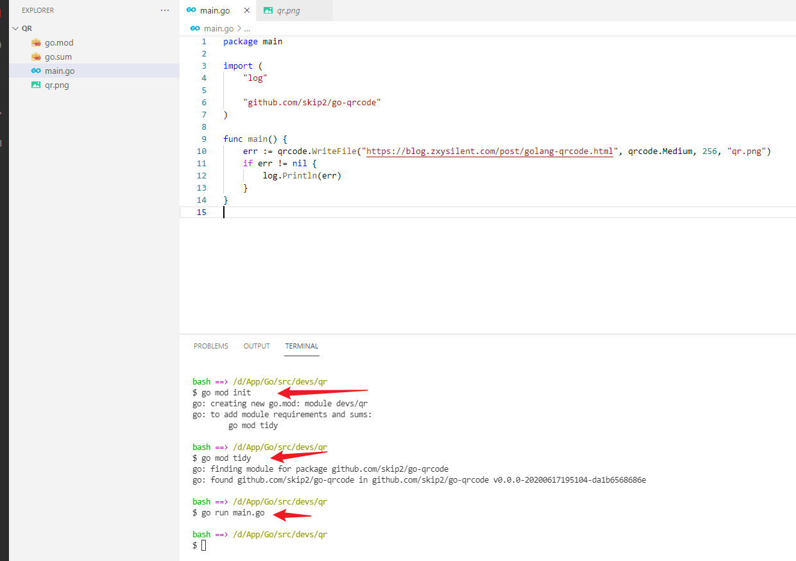This screenshot has height=561, width=796.
Task: Close the main.go editor tab
Action: [247, 11]
